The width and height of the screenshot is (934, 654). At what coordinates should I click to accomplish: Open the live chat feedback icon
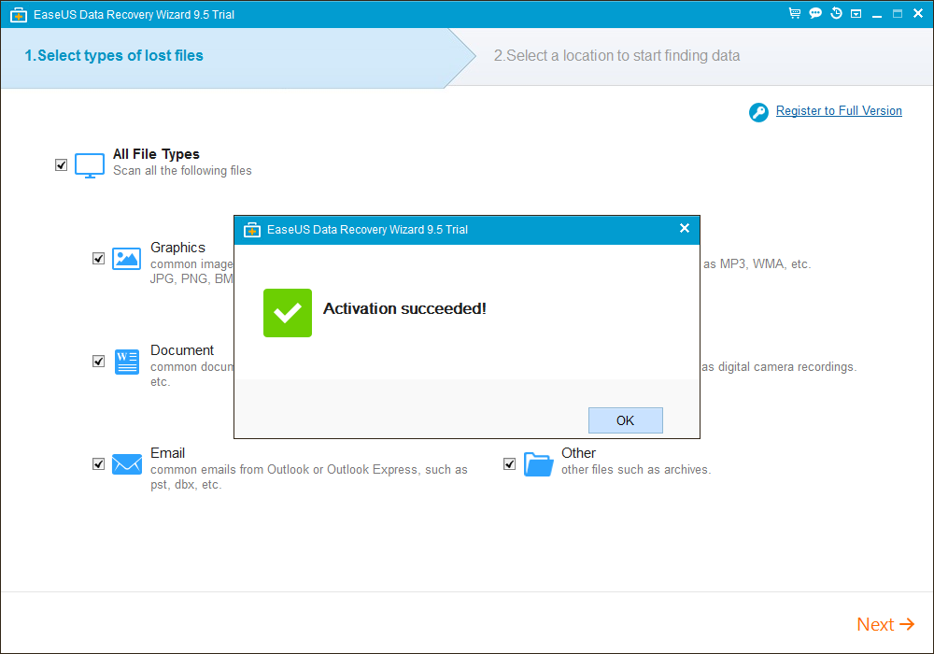tap(815, 13)
